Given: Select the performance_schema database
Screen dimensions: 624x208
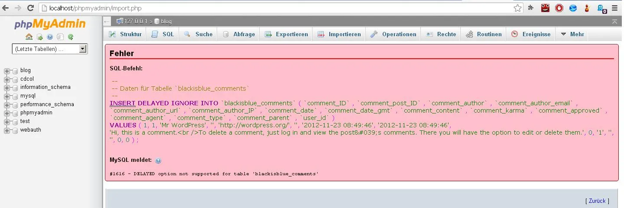Looking at the screenshot, I should pyautogui.click(x=47, y=104).
